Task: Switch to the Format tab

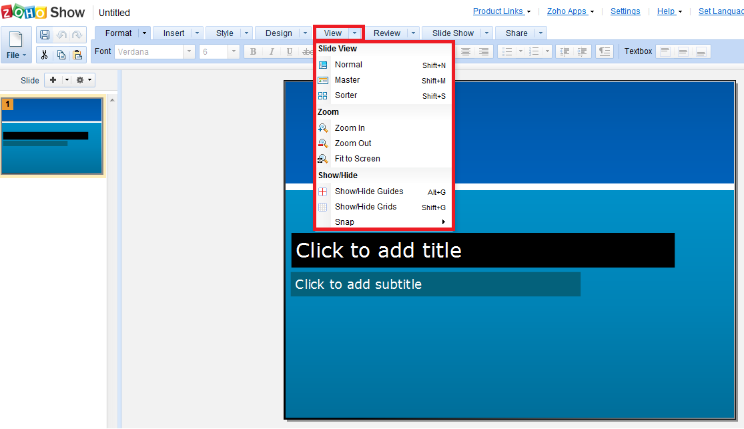Action: pos(118,33)
